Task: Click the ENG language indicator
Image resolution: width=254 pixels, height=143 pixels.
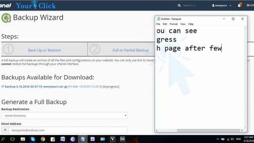Action: [239, 139]
